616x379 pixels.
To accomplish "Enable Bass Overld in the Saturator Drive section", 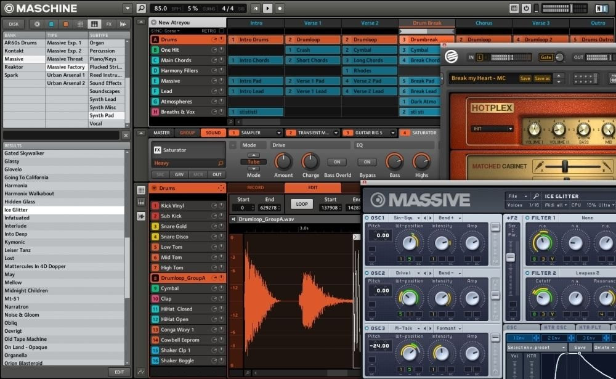I will click(336, 162).
